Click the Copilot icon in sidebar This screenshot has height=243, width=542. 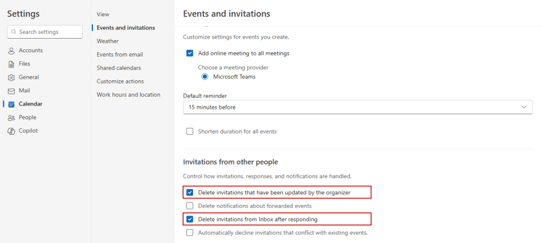click(x=11, y=131)
